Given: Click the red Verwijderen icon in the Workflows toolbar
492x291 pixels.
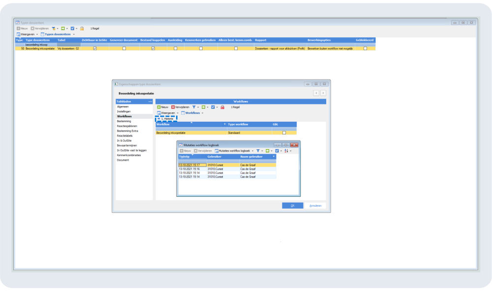Looking at the screenshot, I should coord(173,107).
